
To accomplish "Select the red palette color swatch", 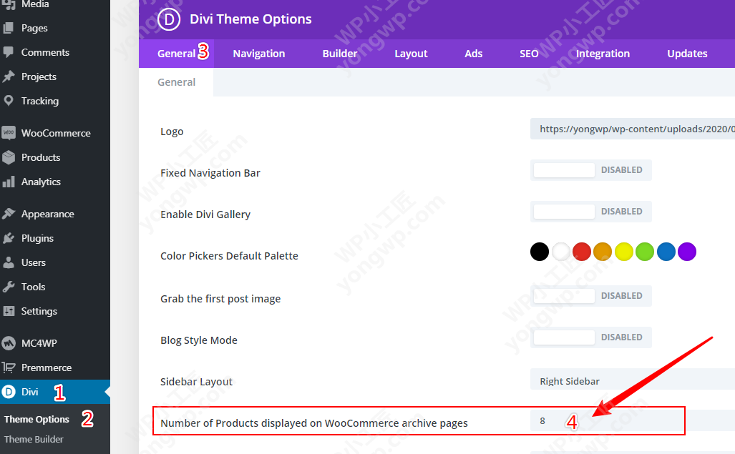I will [582, 252].
